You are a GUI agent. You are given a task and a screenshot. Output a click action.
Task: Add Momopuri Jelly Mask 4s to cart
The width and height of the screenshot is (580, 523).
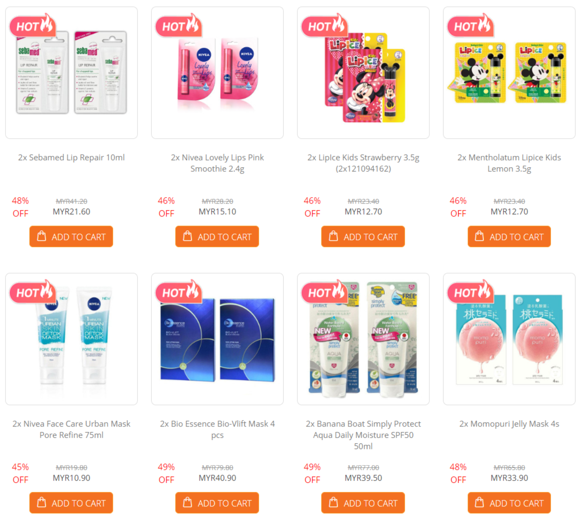pyautogui.click(x=509, y=503)
